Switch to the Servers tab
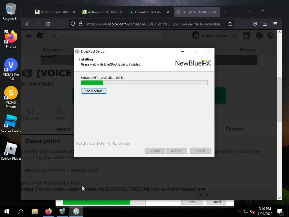This screenshot has height=217, width=289. tap(235, 129)
